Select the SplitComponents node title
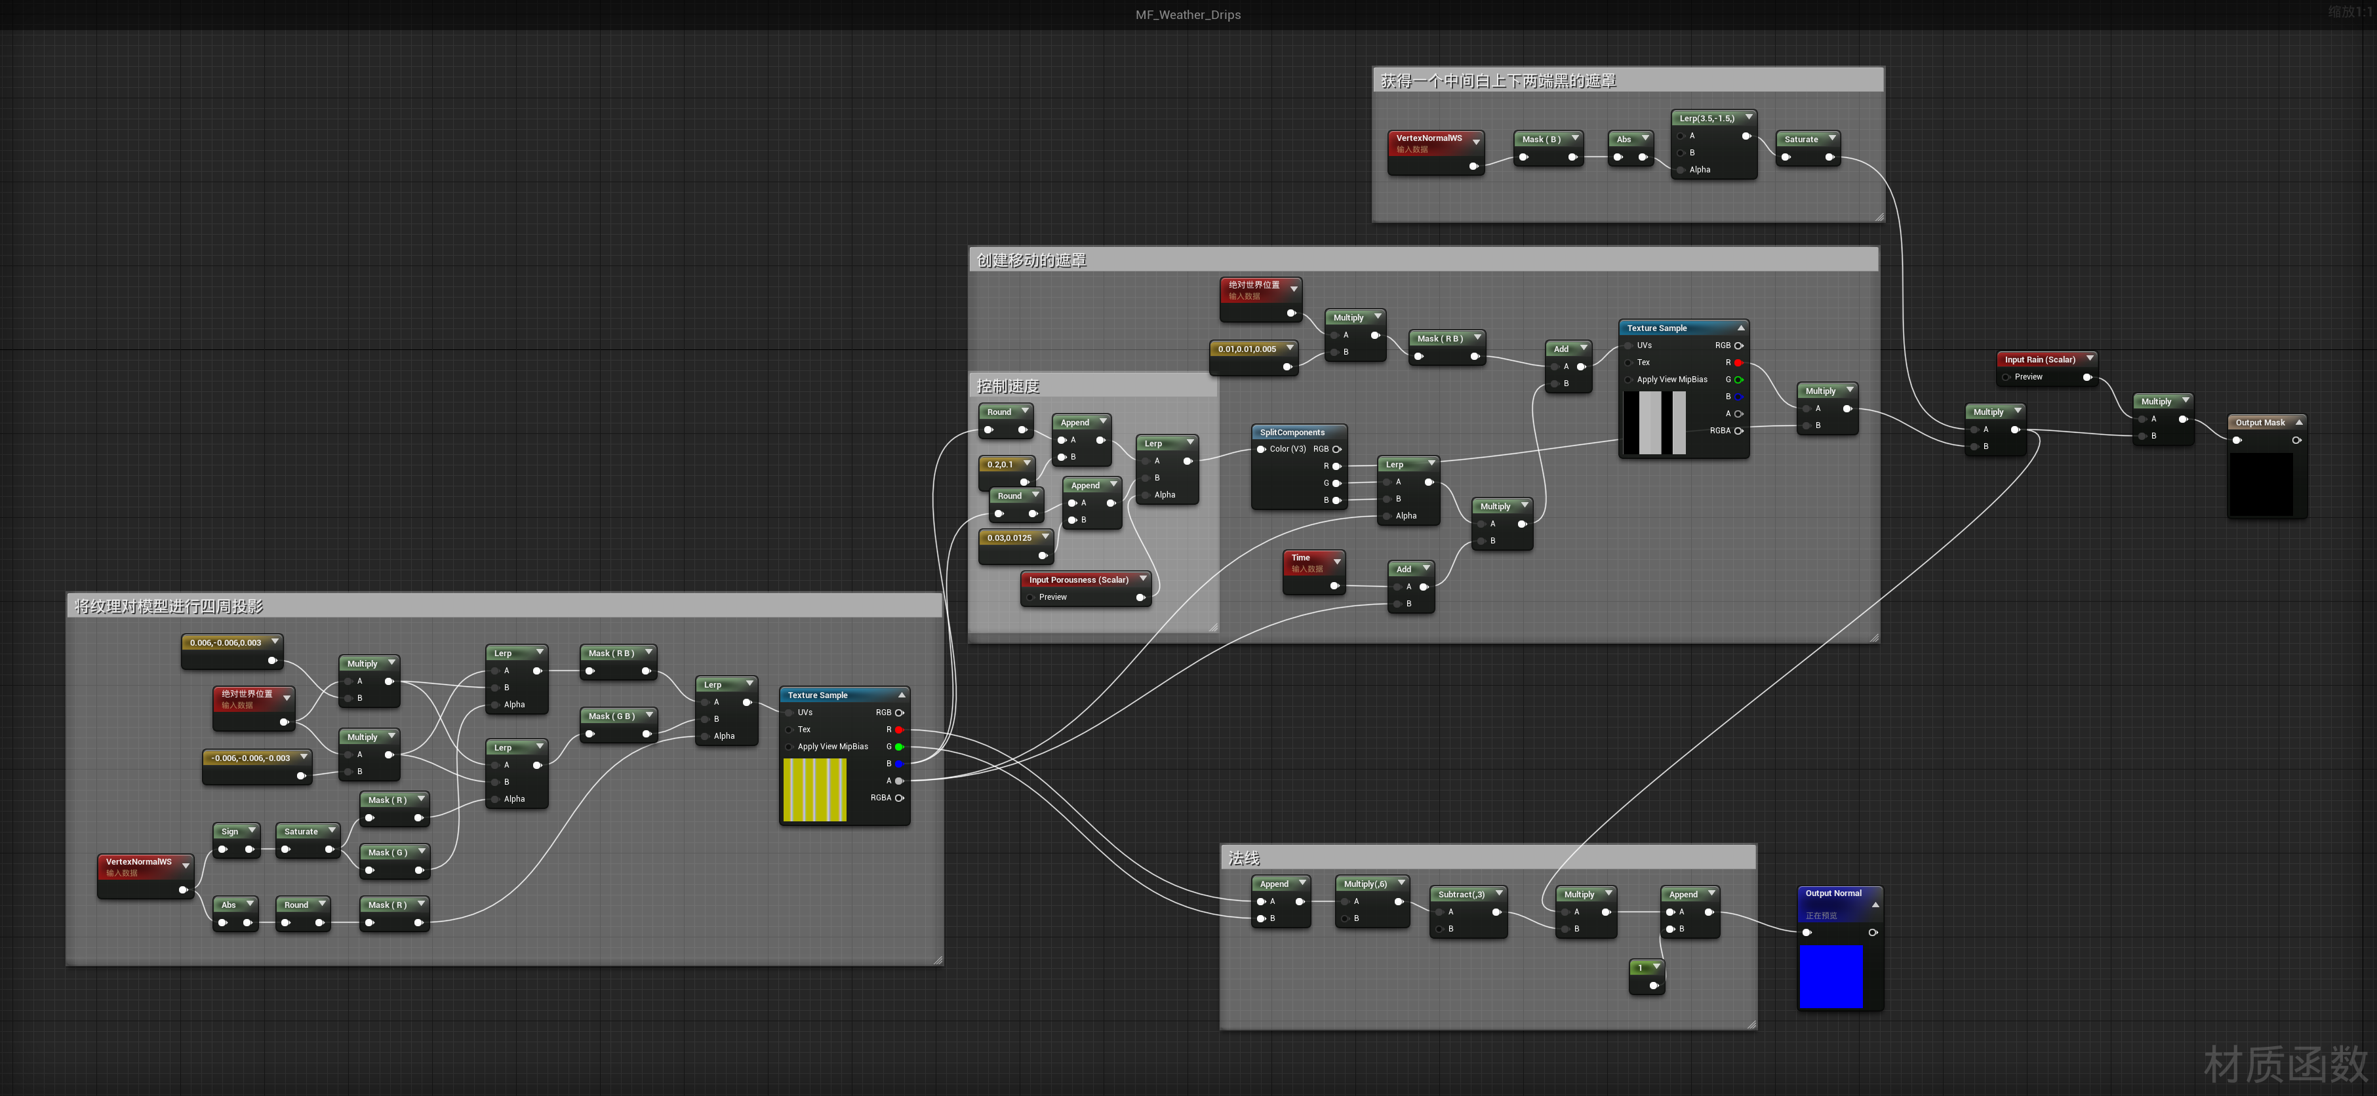 (x=1292, y=433)
